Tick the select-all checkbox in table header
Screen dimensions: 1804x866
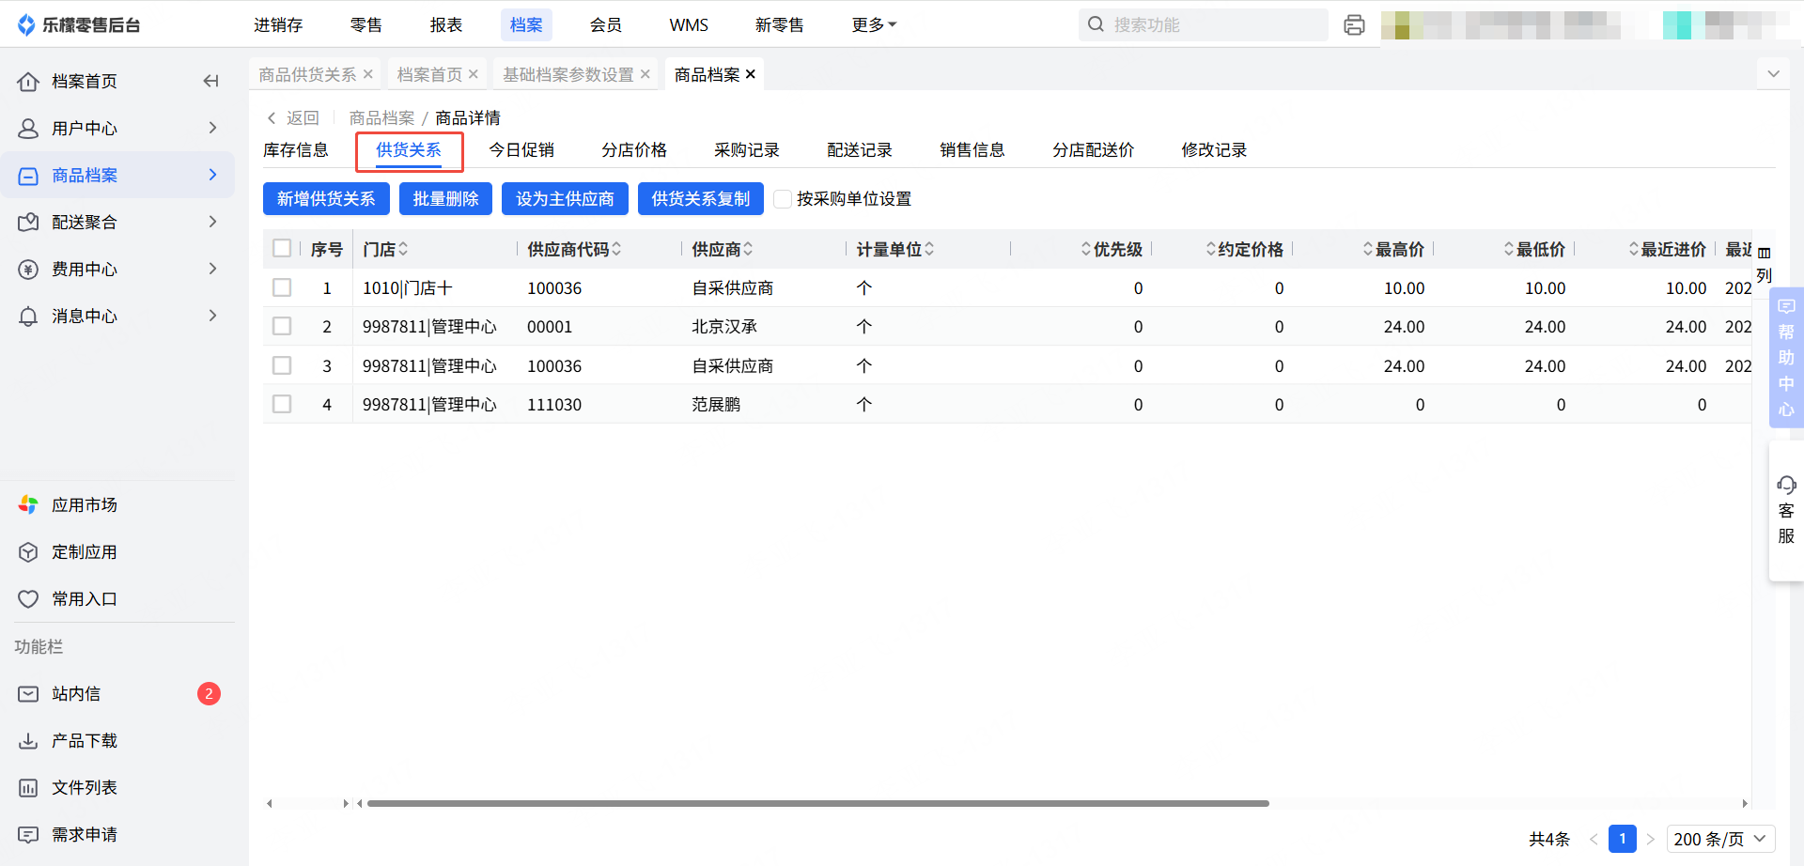pyautogui.click(x=282, y=249)
